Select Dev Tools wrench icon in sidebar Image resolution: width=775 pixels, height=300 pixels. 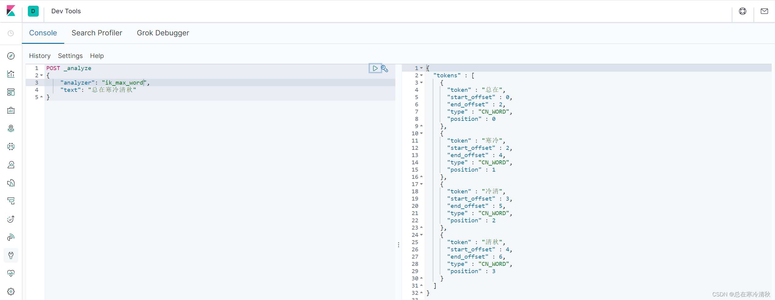point(11,255)
